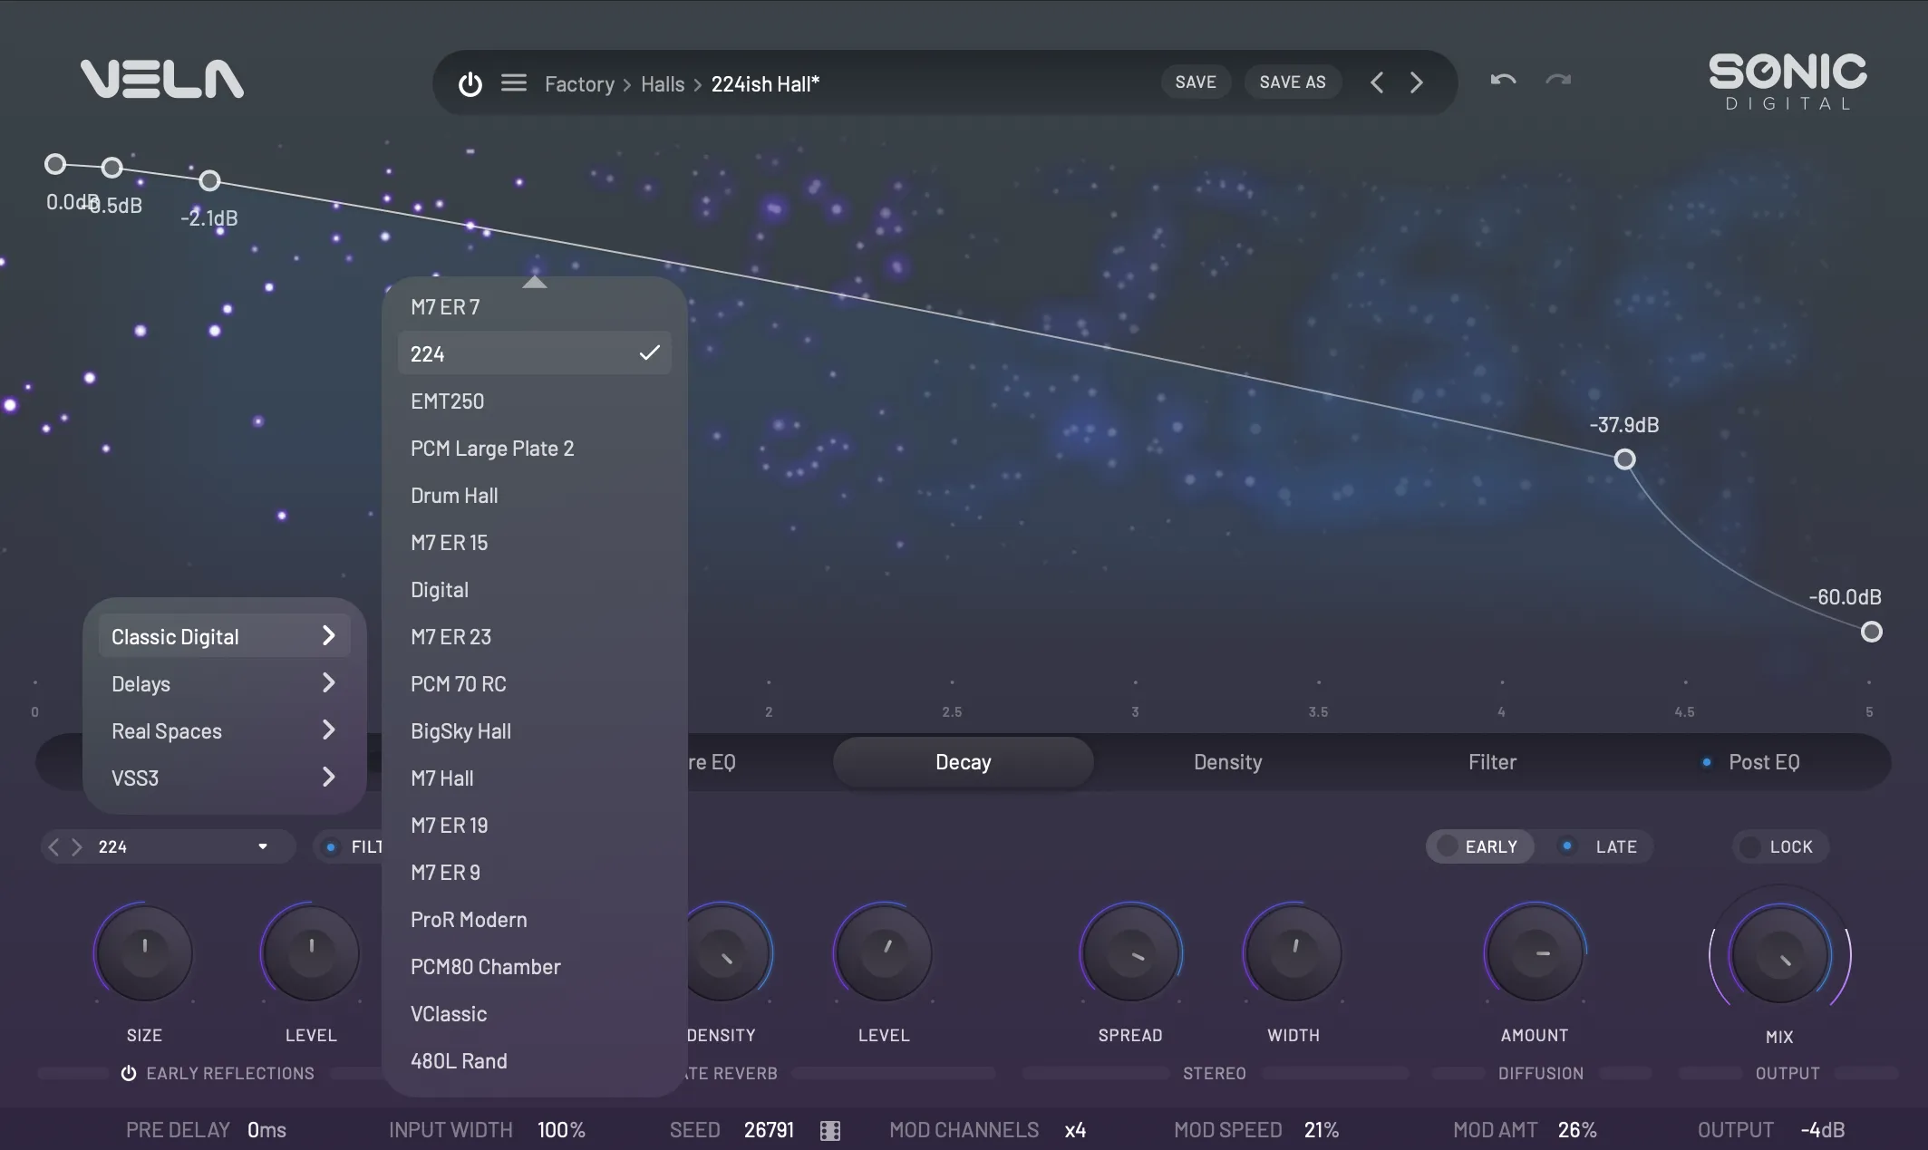Viewport: 1928px width, 1150px height.
Task: Click the VELA logo
Action: (x=162, y=79)
